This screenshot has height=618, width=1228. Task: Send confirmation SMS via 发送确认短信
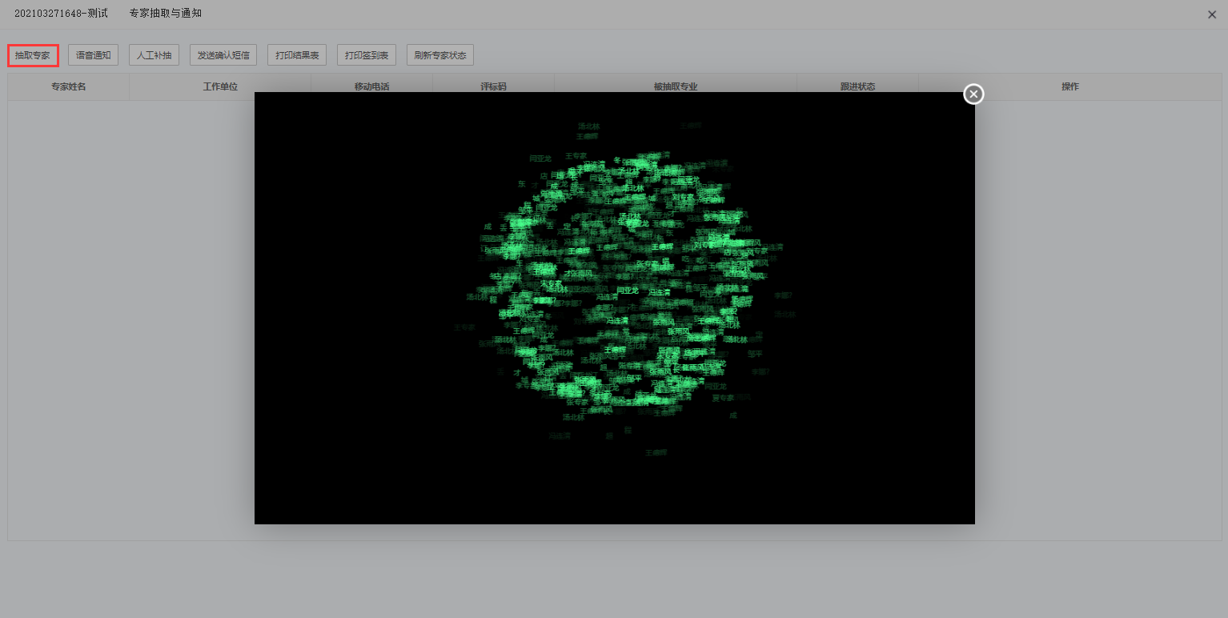[223, 55]
